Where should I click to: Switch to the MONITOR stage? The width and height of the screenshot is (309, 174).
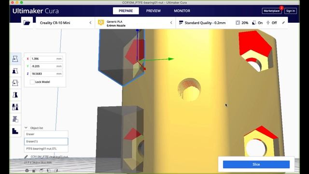click(182, 11)
